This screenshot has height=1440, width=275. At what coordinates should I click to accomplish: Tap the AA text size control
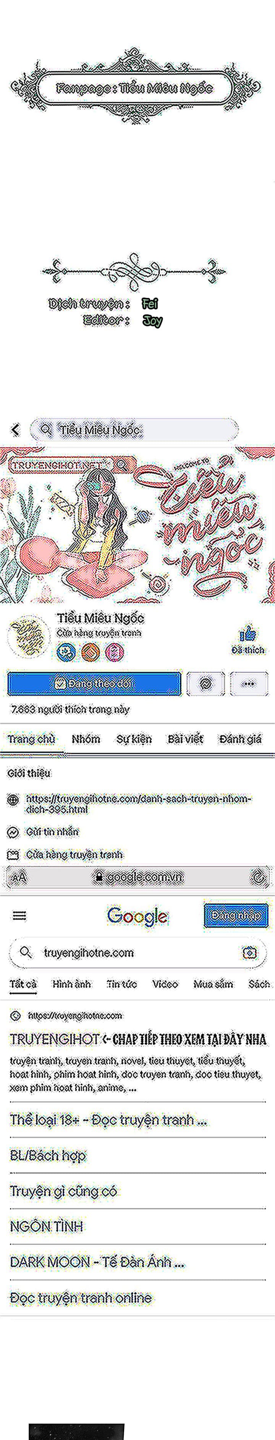pyautogui.click(x=19, y=877)
